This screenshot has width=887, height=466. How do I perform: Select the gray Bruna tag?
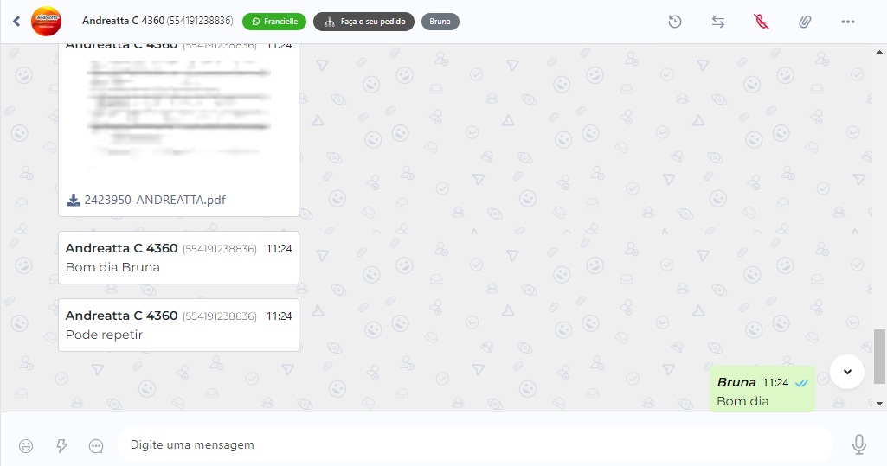pos(440,22)
